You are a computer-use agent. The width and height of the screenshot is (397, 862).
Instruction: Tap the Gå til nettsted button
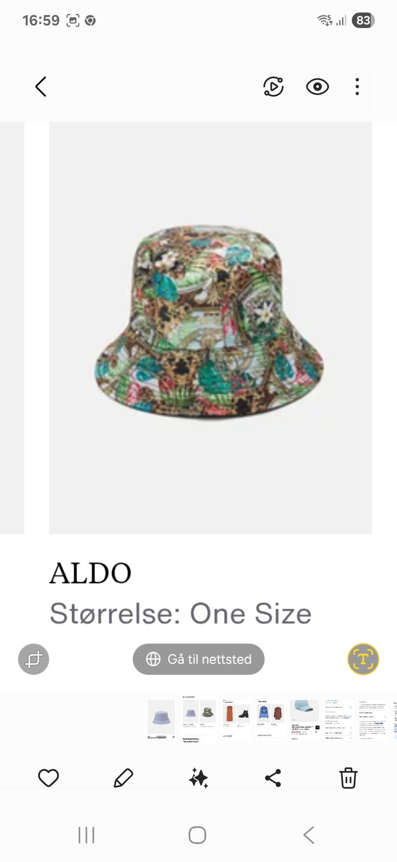[x=198, y=659]
